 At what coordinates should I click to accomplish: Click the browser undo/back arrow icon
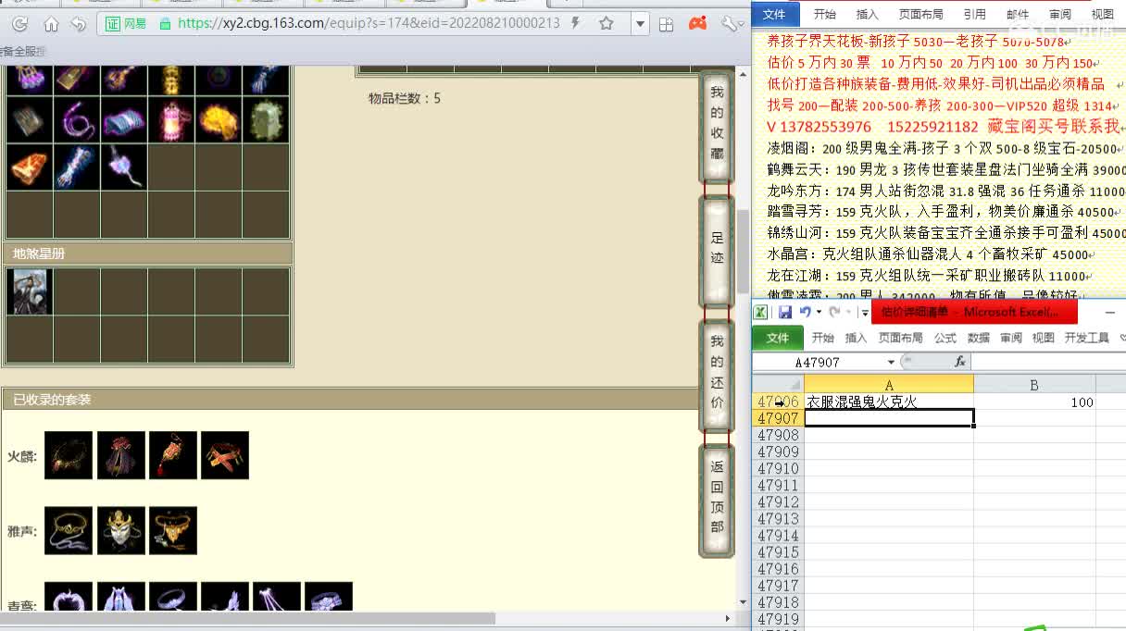(79, 24)
